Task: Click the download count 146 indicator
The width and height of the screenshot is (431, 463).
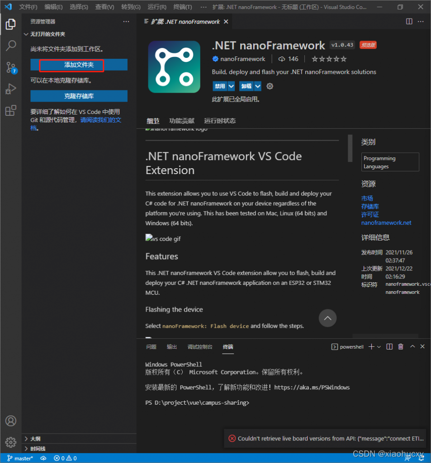Action: [x=289, y=59]
